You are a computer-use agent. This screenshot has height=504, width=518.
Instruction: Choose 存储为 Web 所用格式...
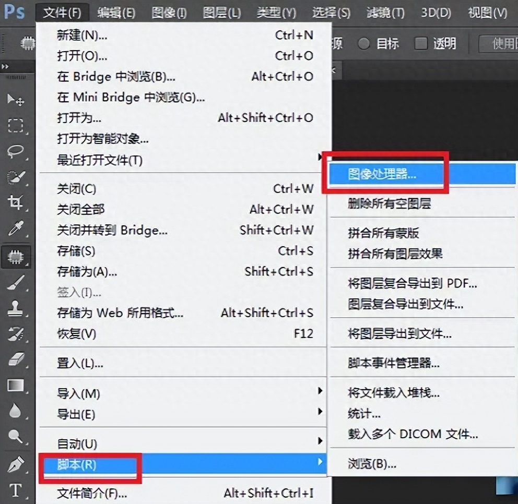[183, 313]
